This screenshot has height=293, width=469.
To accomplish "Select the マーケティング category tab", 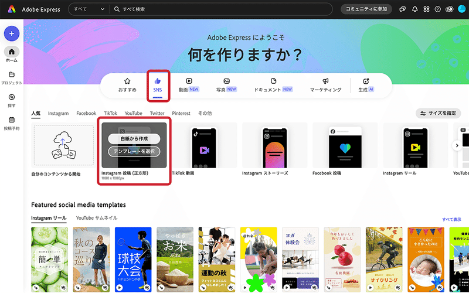I will pos(325,85).
